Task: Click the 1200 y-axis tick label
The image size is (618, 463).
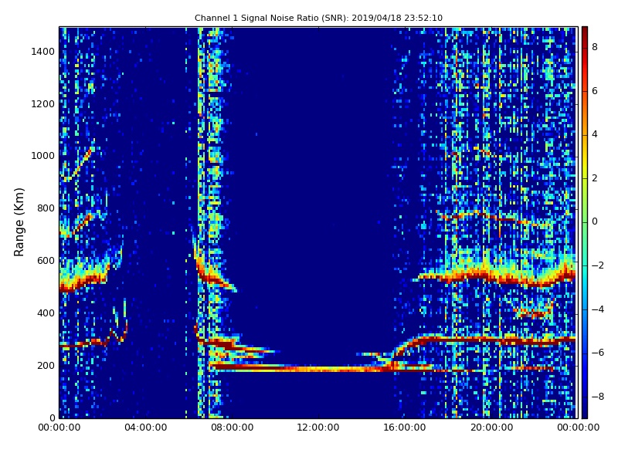Action: (43, 104)
